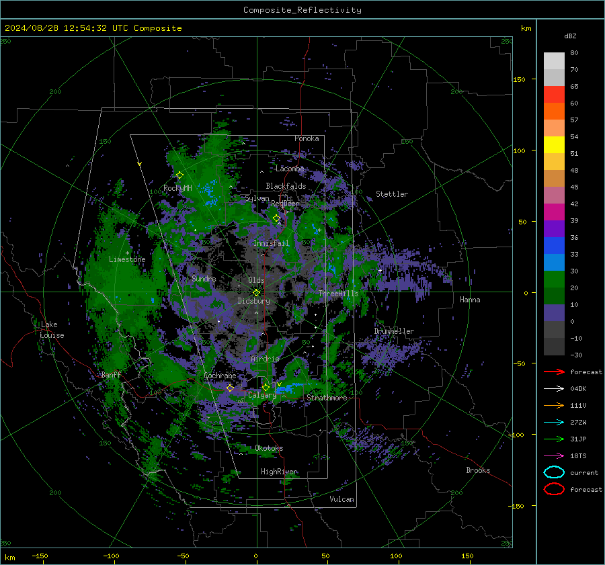Click the 100 tick on bottom km axis
This screenshot has width=605, height=565.
click(x=396, y=556)
